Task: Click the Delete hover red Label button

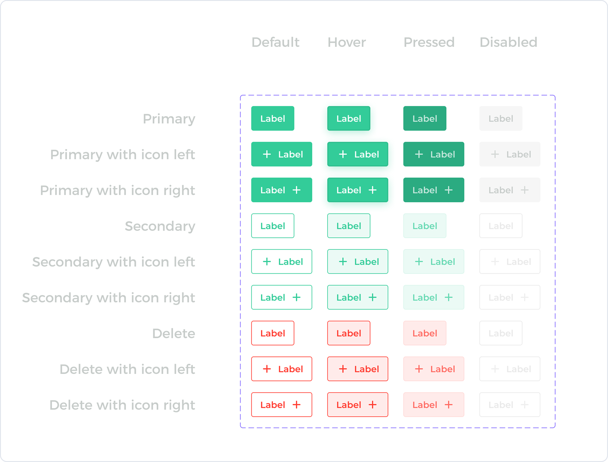Action: 349,333
